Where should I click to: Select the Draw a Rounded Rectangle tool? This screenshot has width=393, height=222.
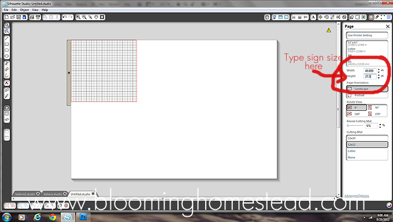pyautogui.click(x=7, y=50)
